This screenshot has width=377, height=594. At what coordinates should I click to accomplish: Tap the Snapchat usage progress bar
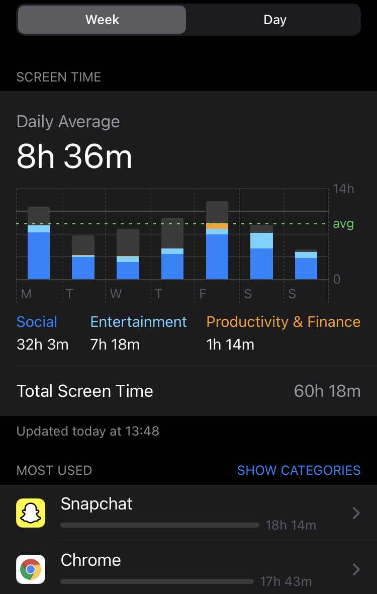click(x=159, y=525)
